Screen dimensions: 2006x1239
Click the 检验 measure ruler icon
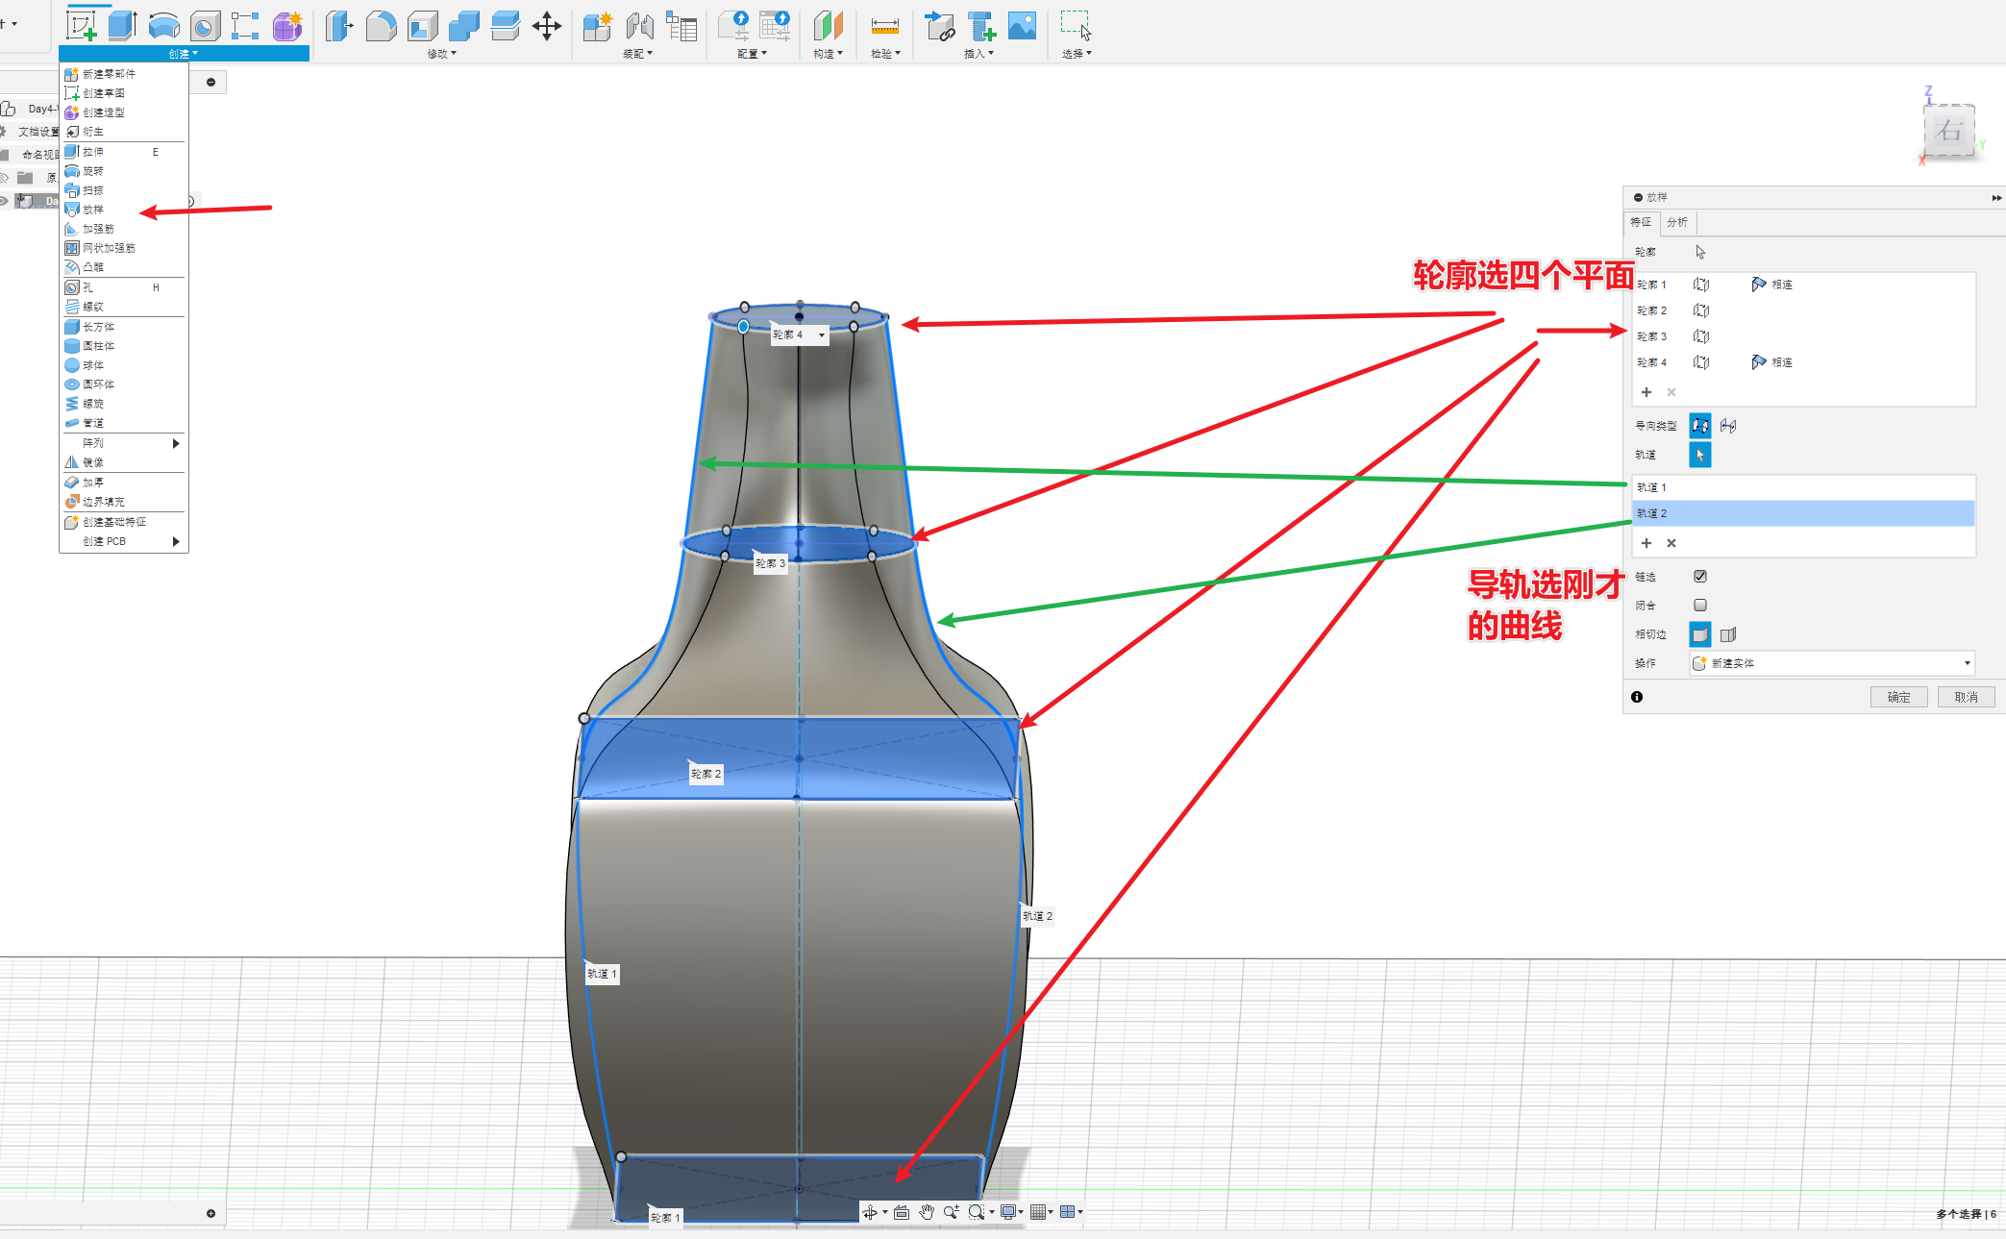click(884, 26)
